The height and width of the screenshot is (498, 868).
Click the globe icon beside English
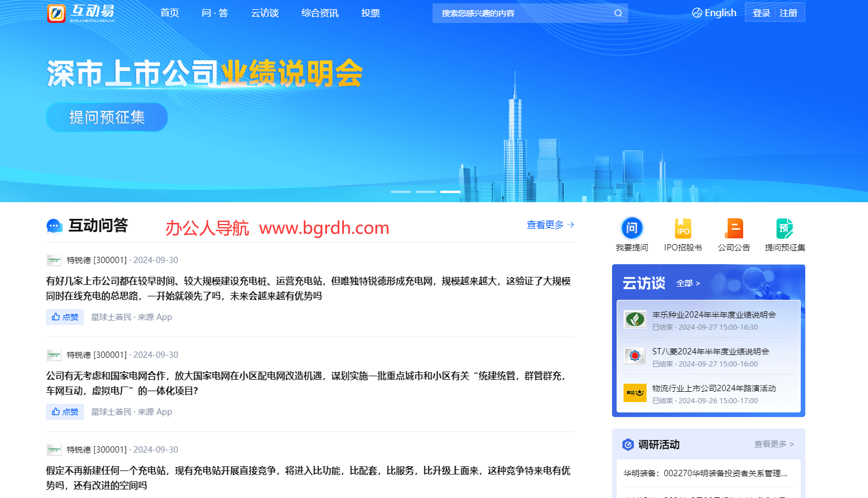pos(697,13)
